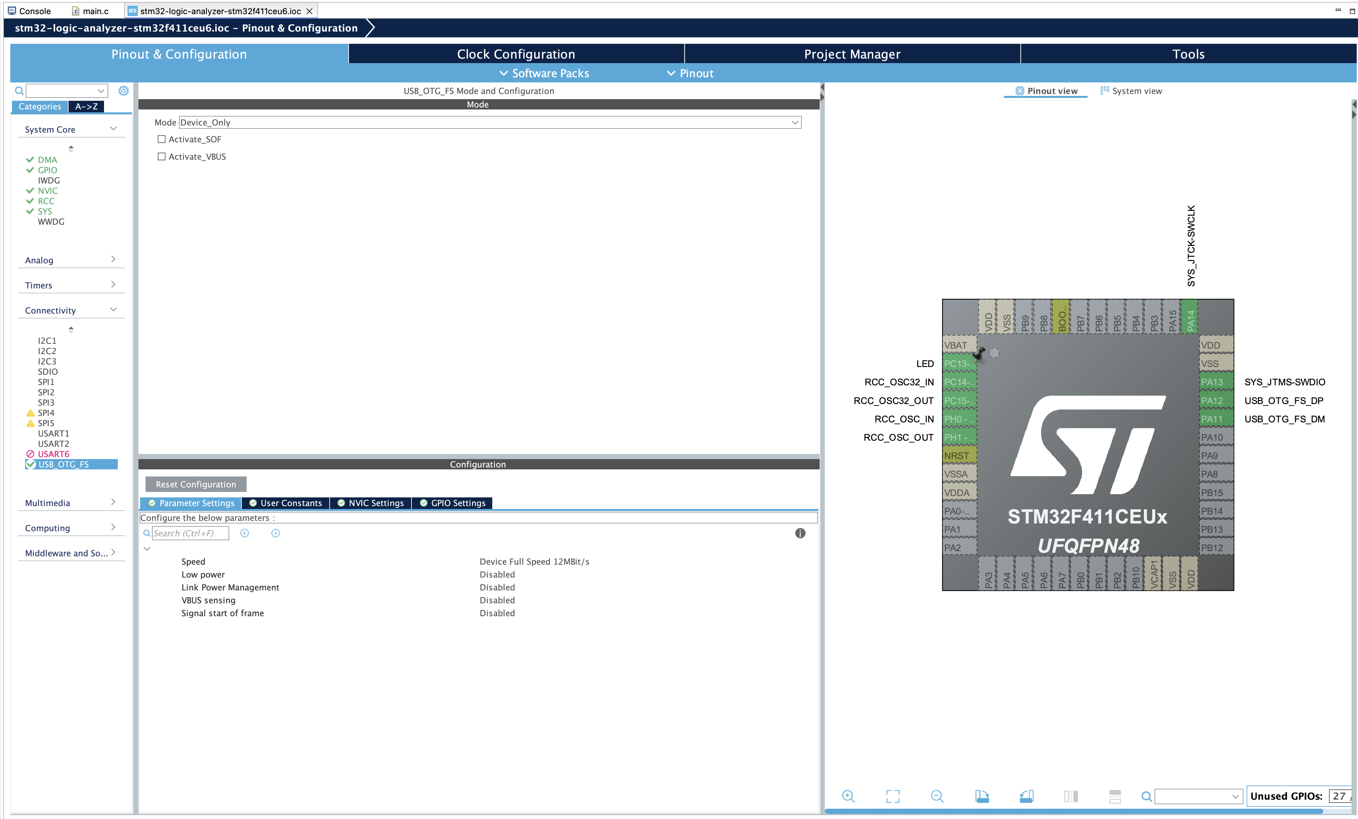Switch to GPIO Settings tab
The height and width of the screenshot is (819, 1358).
452,503
